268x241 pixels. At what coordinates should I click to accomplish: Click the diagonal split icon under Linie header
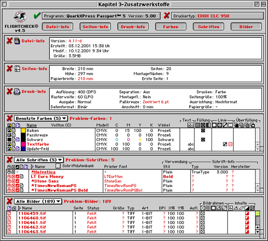click(225, 125)
